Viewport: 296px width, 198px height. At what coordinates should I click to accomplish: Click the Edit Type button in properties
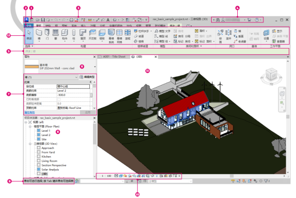coord(88,77)
